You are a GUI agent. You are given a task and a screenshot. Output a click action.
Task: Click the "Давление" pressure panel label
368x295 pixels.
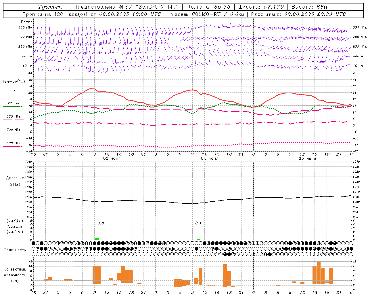pyautogui.click(x=15, y=178)
